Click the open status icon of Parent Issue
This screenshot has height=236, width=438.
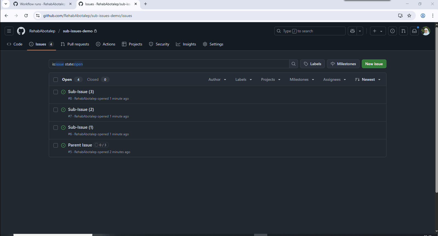point(63,145)
